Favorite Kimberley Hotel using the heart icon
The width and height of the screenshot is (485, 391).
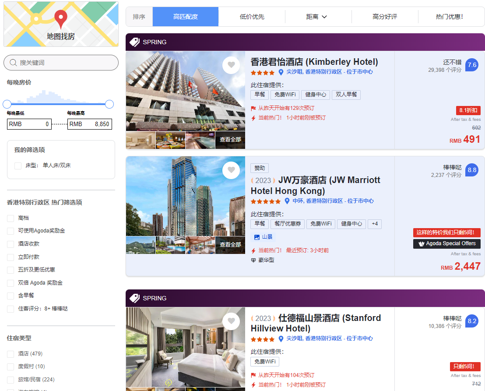(x=231, y=65)
